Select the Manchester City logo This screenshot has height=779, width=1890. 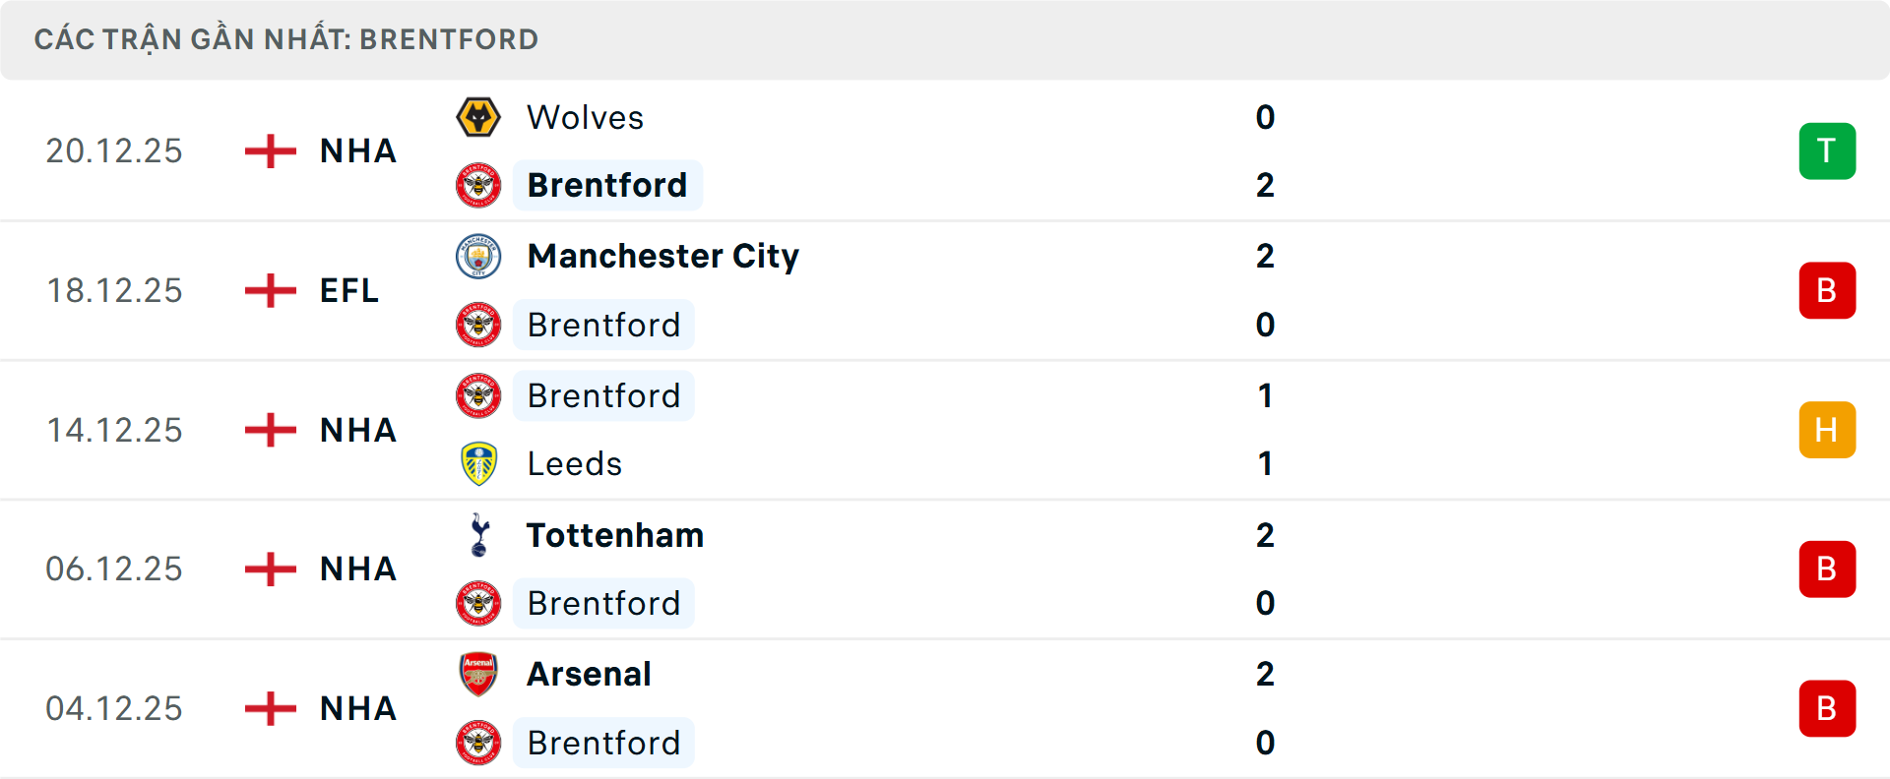[x=478, y=257]
